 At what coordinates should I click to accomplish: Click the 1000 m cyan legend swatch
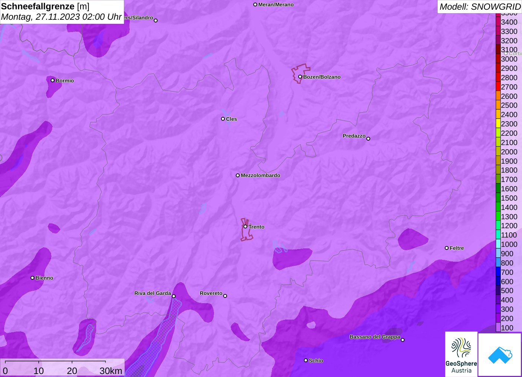(x=498, y=244)
